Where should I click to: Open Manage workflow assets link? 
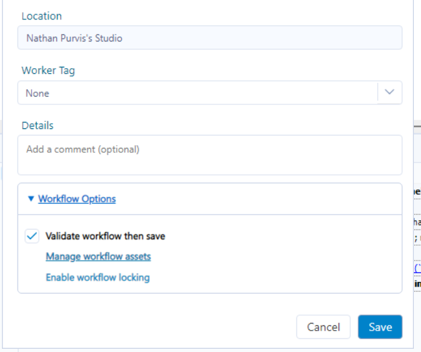98,257
